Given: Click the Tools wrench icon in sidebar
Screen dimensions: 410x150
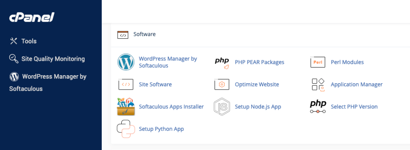Looking at the screenshot, I should tap(13, 41).
